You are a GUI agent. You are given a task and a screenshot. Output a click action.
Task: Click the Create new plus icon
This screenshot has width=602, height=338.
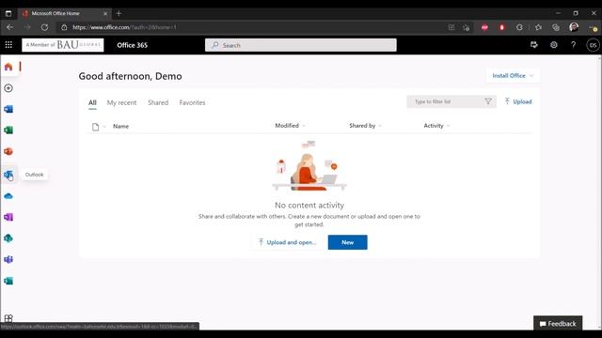8,88
